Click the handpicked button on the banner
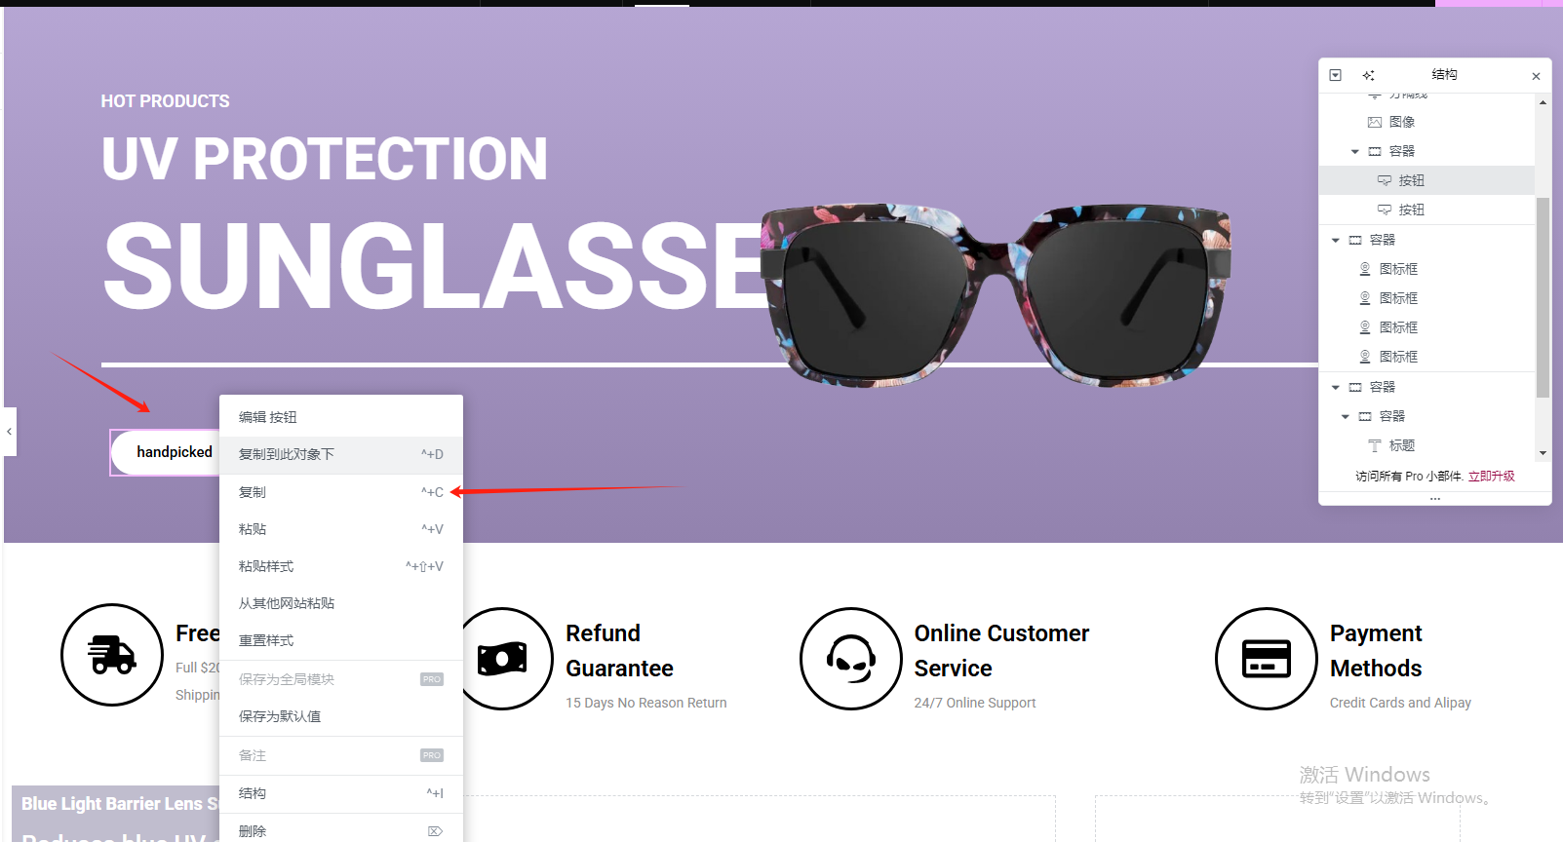 166,452
